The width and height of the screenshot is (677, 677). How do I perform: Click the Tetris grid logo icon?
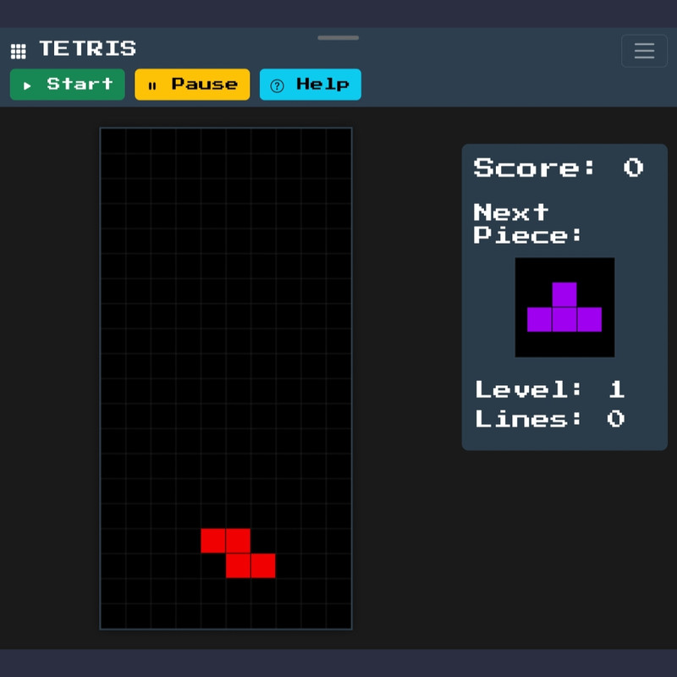pos(18,51)
